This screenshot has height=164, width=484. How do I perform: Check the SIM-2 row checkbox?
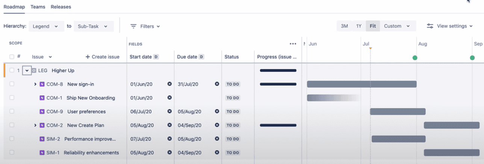(12, 139)
